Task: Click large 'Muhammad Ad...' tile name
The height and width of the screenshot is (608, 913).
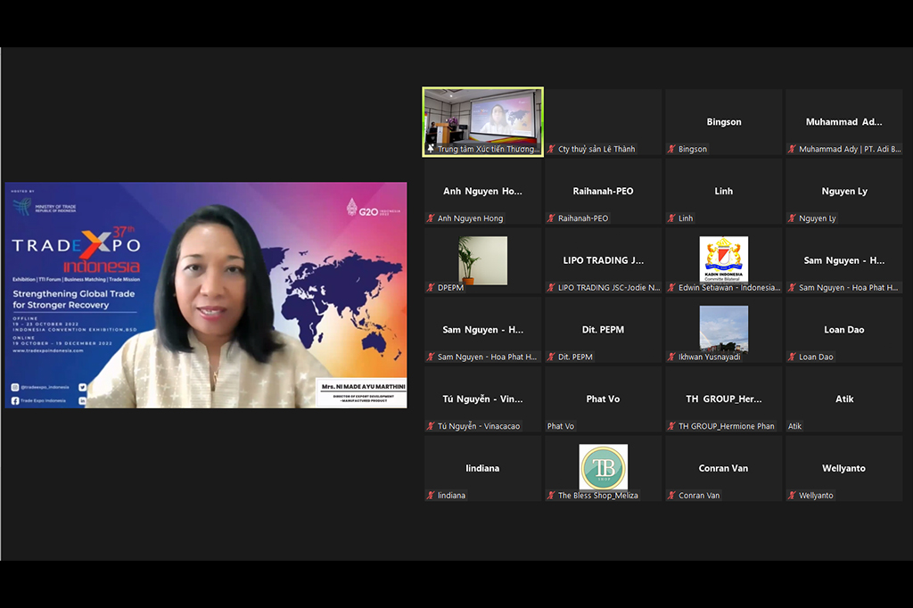Action: point(844,122)
